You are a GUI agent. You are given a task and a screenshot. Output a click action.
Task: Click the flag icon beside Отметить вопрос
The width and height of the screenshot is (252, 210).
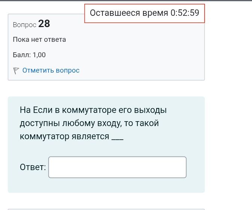[16, 70]
